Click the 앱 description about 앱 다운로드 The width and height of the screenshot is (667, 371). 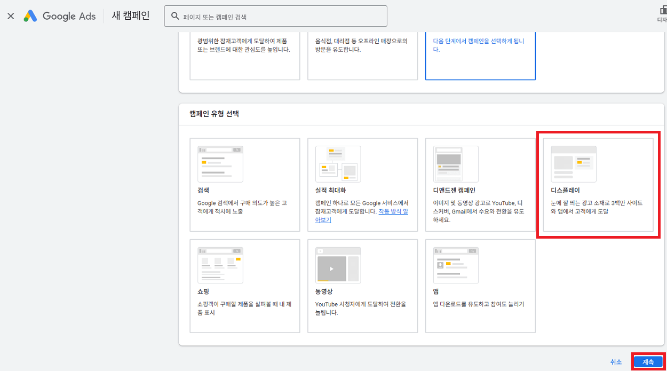(x=479, y=304)
